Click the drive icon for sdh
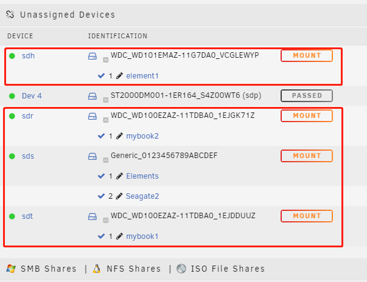The image size is (367, 282). pos(93,56)
